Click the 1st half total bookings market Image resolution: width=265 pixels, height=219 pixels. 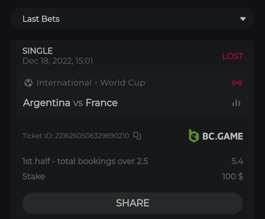(85, 161)
